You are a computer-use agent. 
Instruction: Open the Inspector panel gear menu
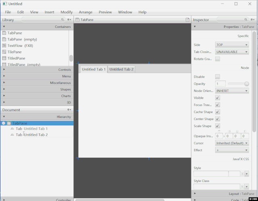(x=252, y=19)
